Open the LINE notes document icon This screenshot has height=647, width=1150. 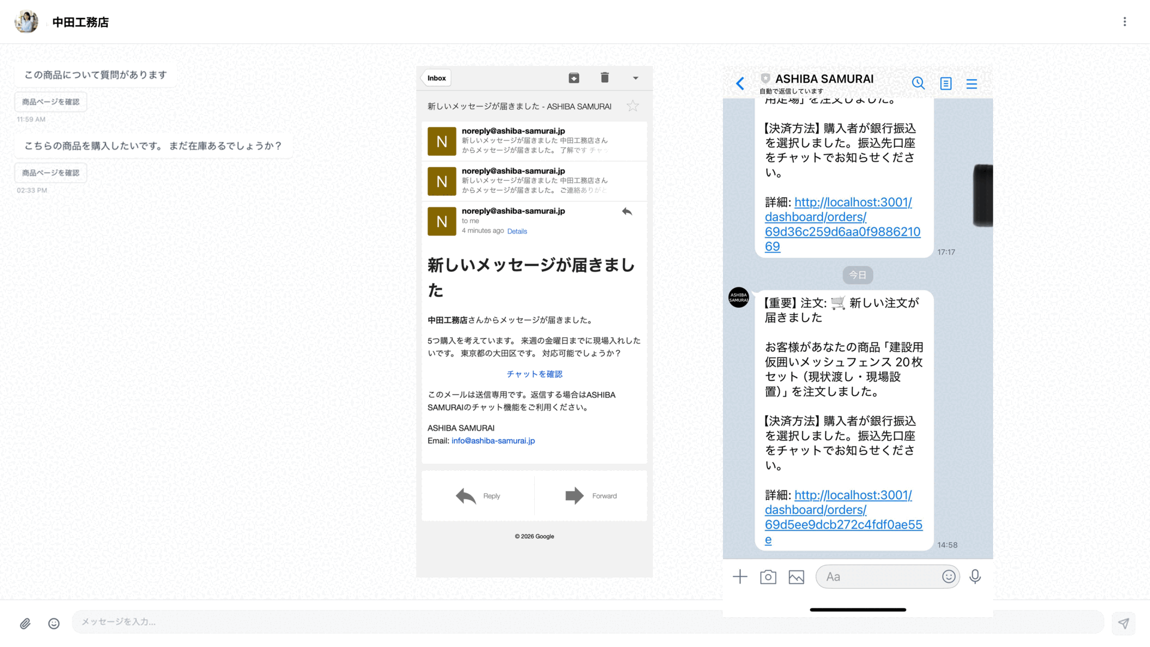tap(946, 84)
